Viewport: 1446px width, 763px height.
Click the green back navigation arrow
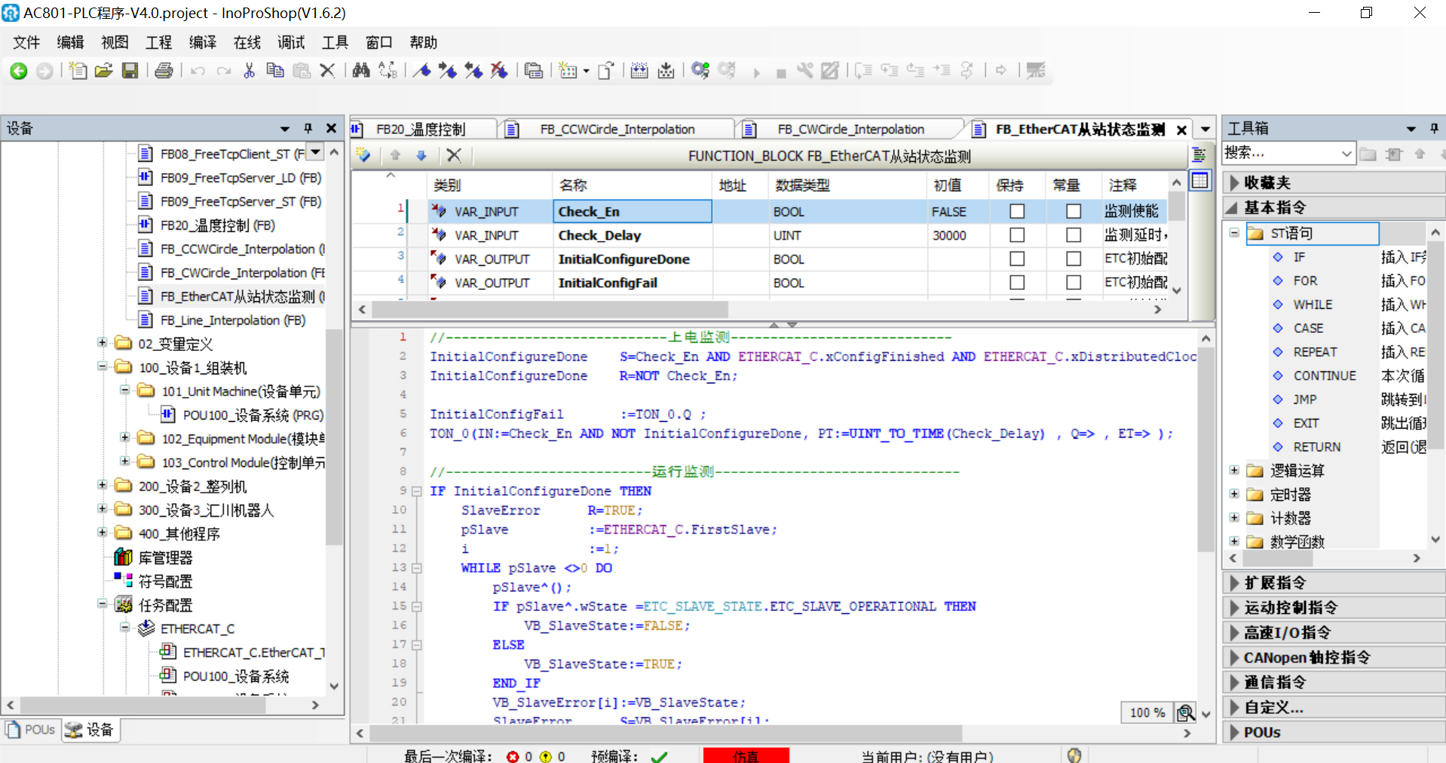[19, 71]
